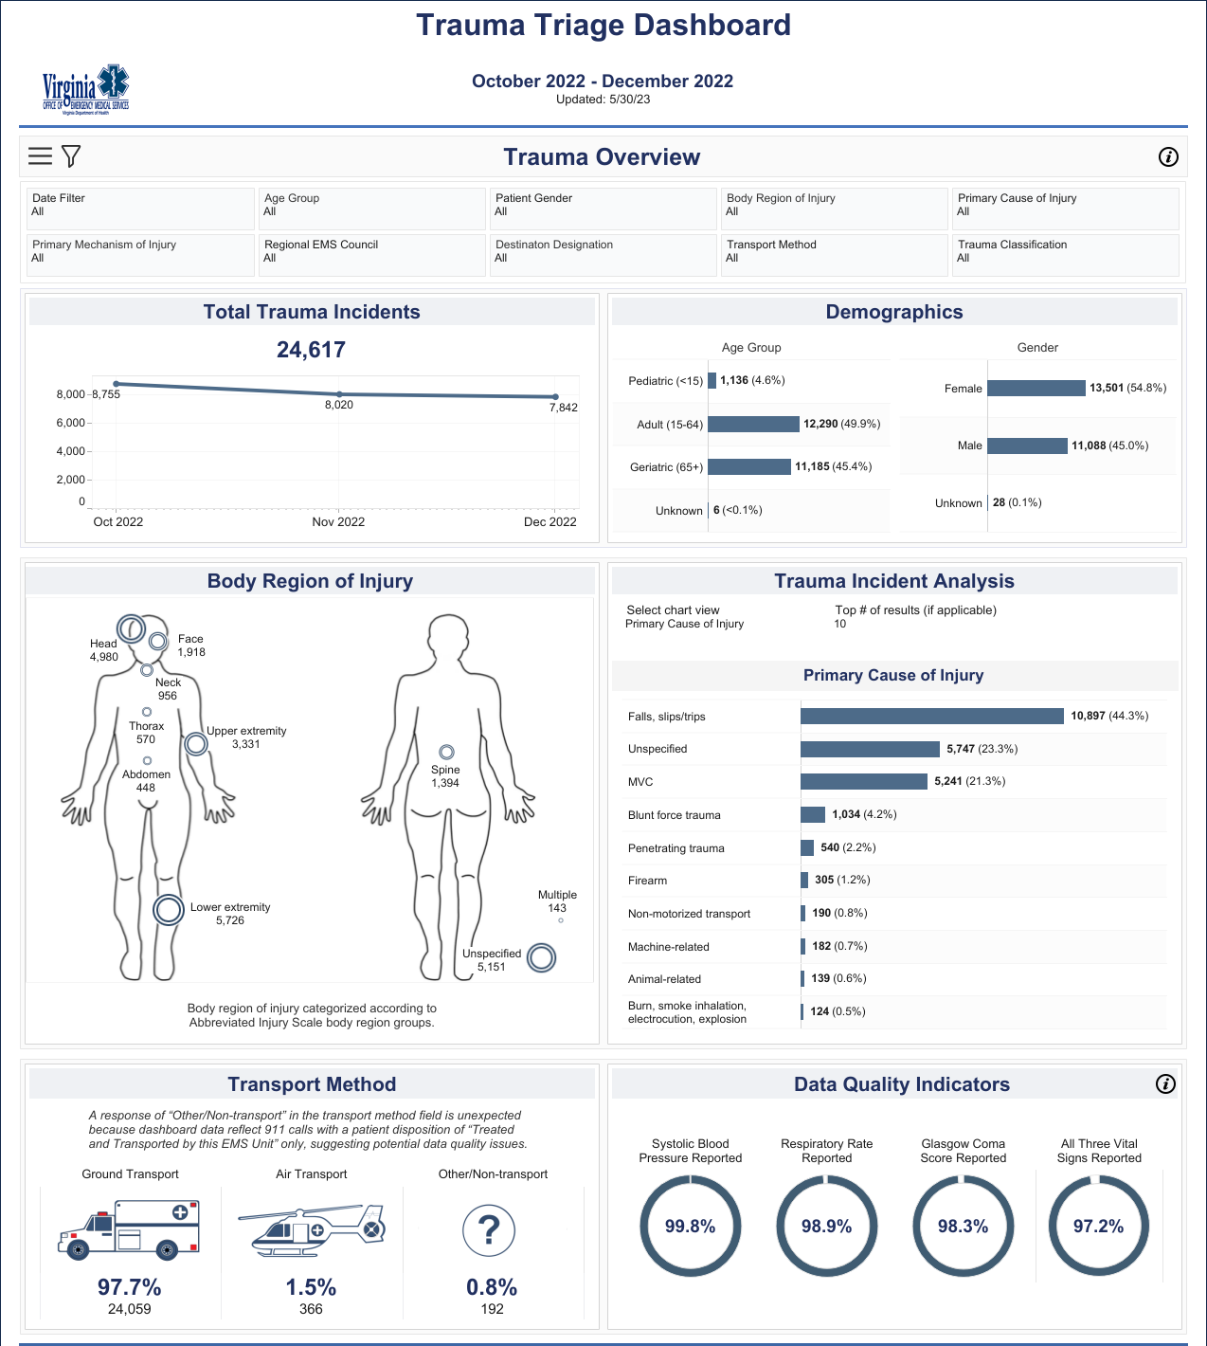1207x1346 pixels.
Task: Click the Systolic Blood Pressure donut gauge
Action: pyautogui.click(x=690, y=1226)
